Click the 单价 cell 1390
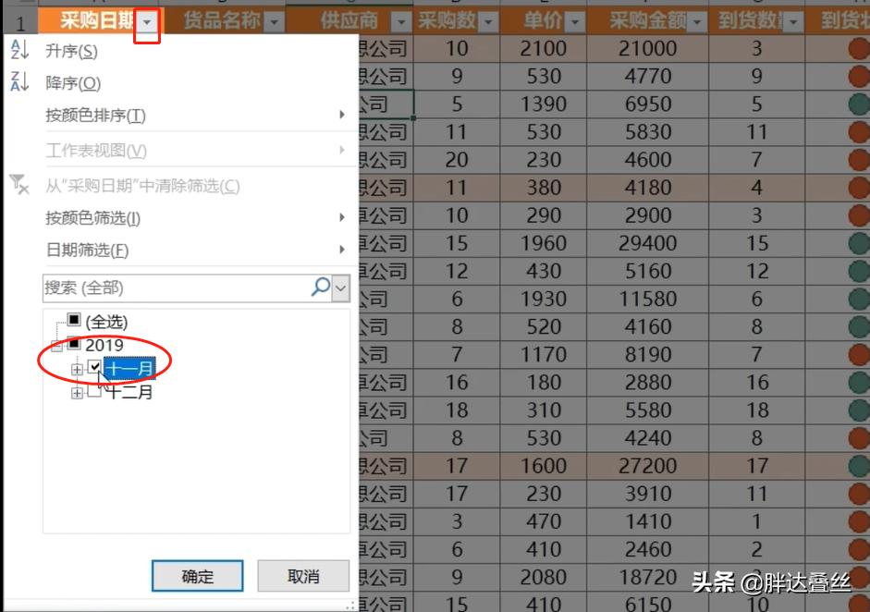Screen dimensions: 870x612 (544, 104)
